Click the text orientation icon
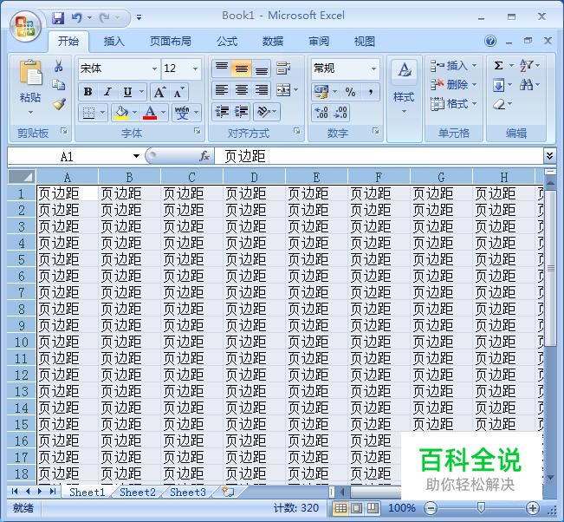This screenshot has height=522, width=564. coord(263,112)
